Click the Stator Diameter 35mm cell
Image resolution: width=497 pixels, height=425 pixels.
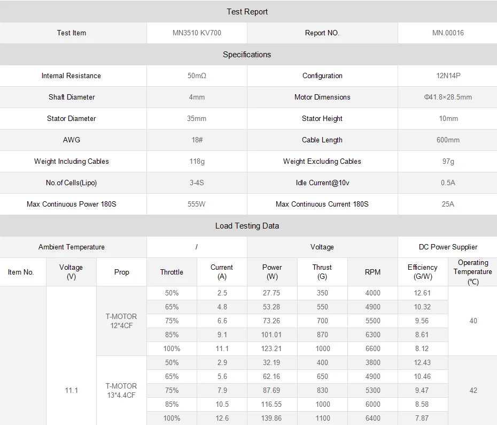196,118
